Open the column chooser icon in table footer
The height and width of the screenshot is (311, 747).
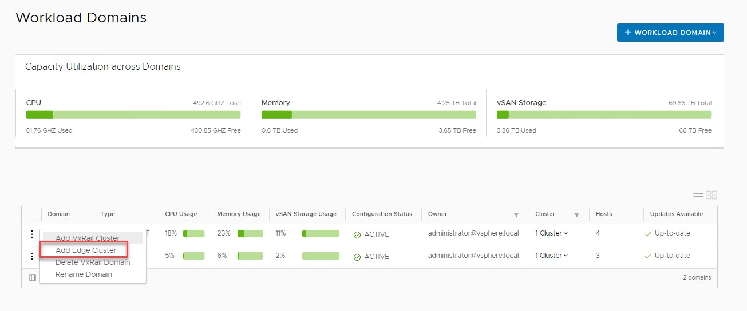(x=33, y=277)
